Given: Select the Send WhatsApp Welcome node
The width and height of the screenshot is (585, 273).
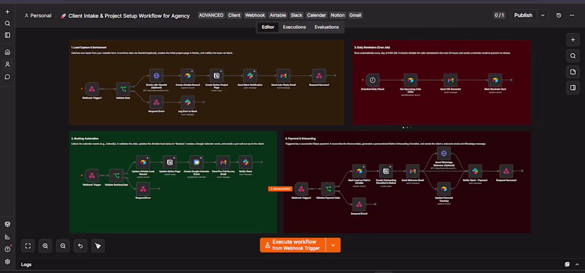Looking at the screenshot, I should pyautogui.click(x=444, y=153).
